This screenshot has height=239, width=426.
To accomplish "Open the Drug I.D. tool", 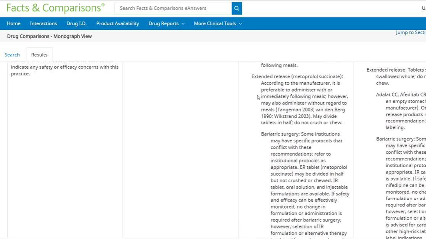I will click(x=76, y=23).
